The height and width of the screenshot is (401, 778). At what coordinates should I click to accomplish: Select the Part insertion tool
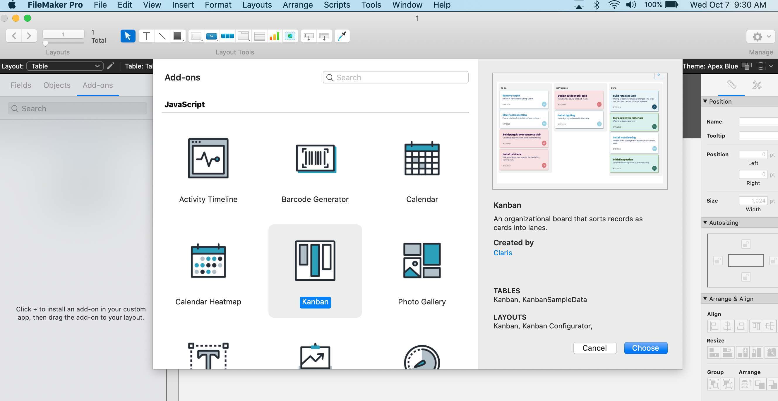(324, 36)
